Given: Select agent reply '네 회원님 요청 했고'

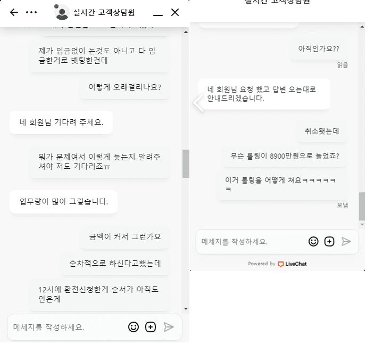Looking at the screenshot, I should coord(264,94).
